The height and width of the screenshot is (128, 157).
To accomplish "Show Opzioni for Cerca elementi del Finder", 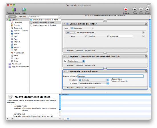I will tap(80, 50).
